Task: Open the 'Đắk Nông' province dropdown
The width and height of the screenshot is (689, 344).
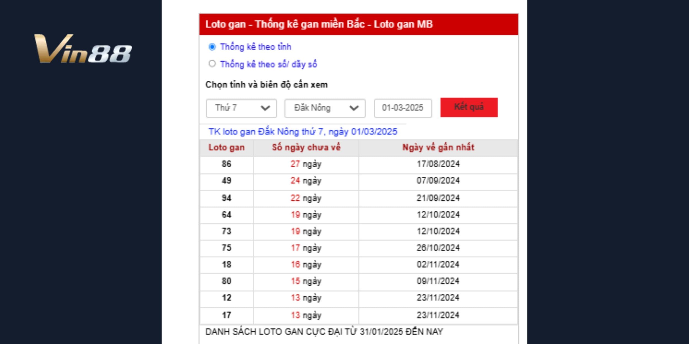Action: point(325,108)
